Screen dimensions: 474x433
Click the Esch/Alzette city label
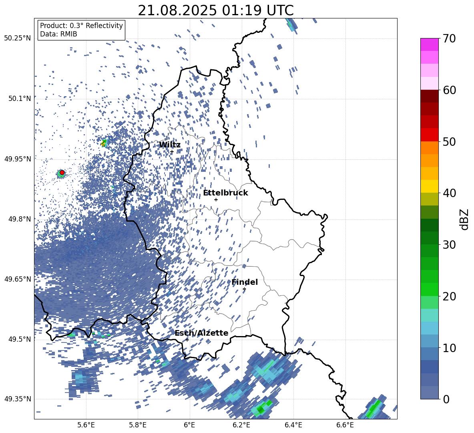[202, 333]
